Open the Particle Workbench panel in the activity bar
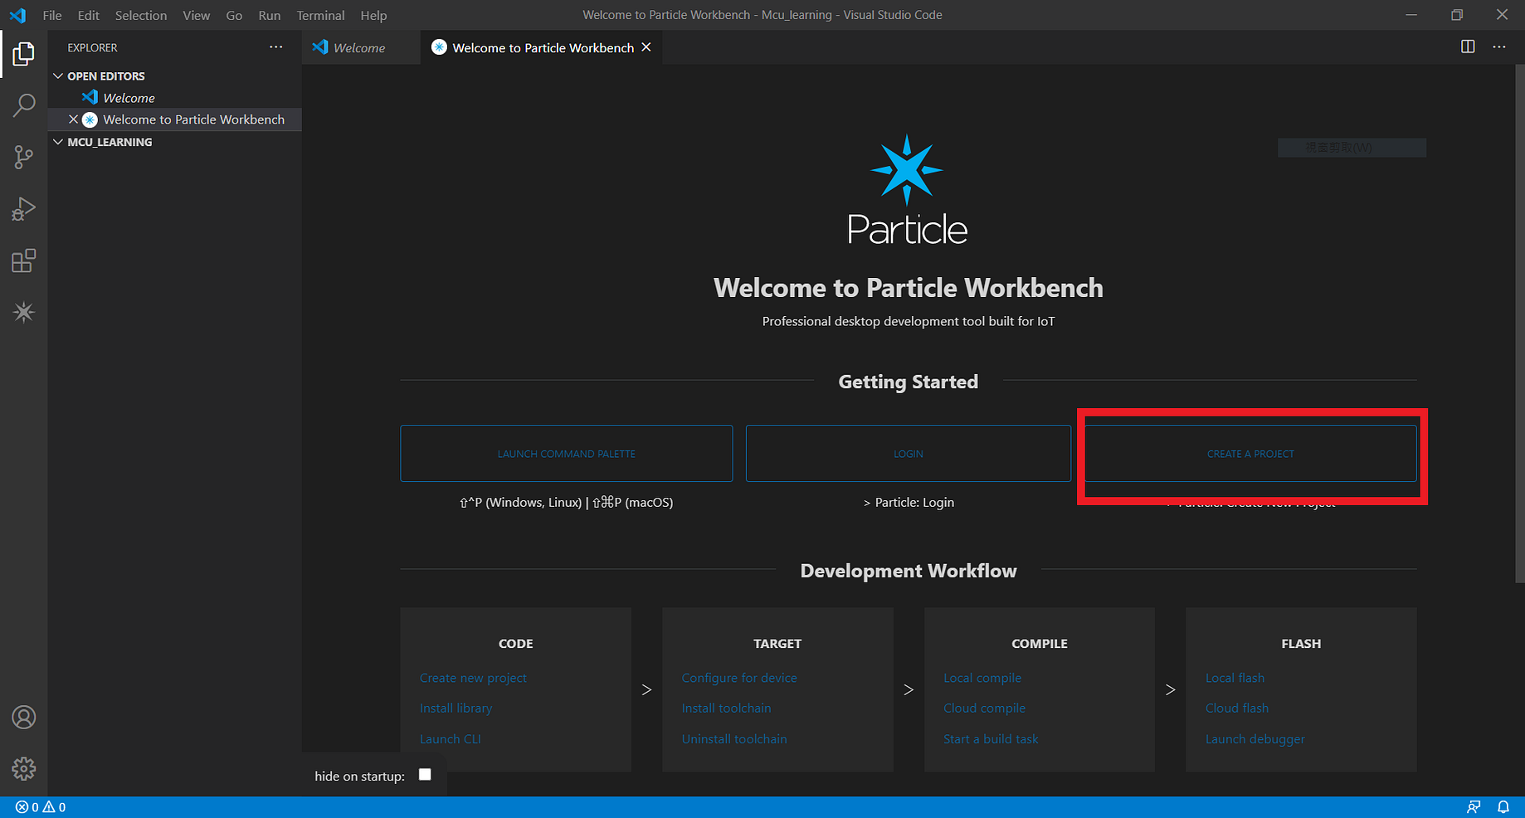The image size is (1525, 818). 24,312
